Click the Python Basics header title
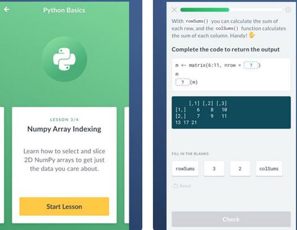 point(64,10)
